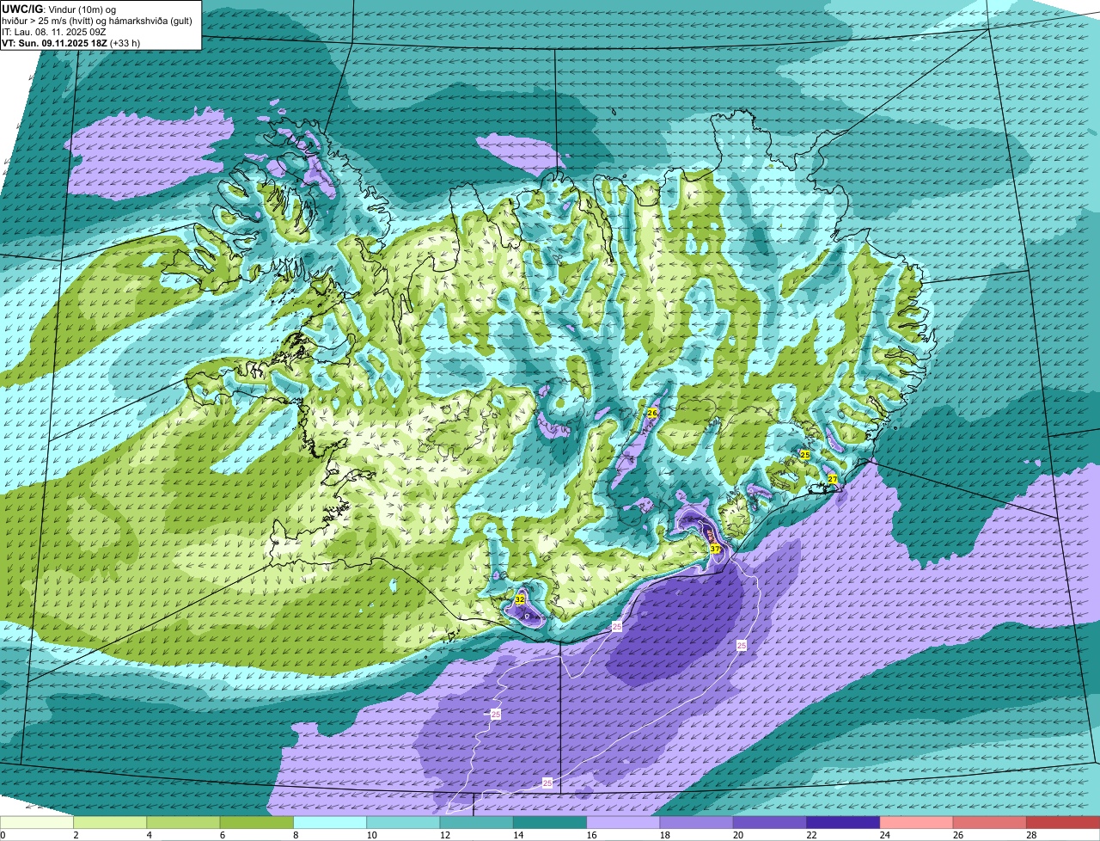Click the 8–10 m/s pale cyan legend swatch
Image resolution: width=1100 pixels, height=841 pixels.
(330, 822)
